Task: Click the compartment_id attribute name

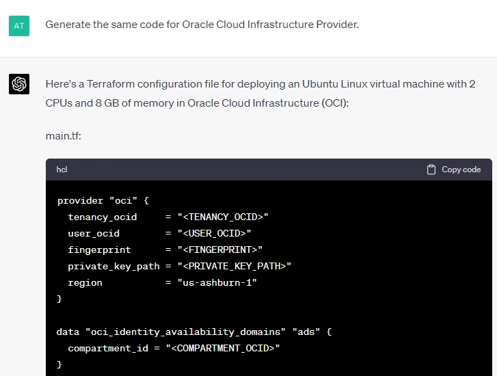Action: coord(108,349)
